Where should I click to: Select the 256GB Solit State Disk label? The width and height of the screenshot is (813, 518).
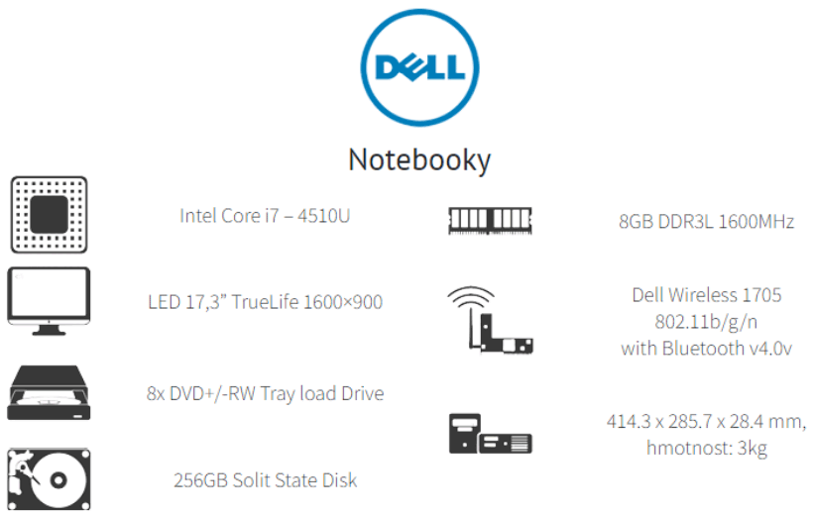[x=265, y=480]
